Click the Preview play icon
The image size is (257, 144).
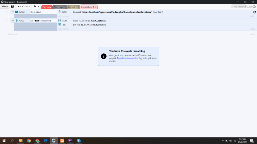pyautogui.click(x=35, y=6)
